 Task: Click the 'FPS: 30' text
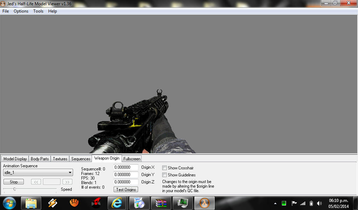[x=88, y=178]
